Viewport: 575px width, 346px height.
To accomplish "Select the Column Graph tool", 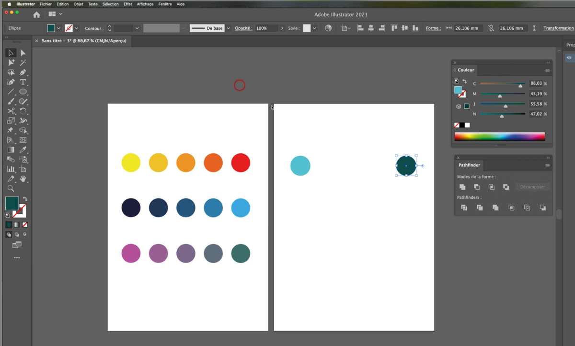I will pos(11,169).
